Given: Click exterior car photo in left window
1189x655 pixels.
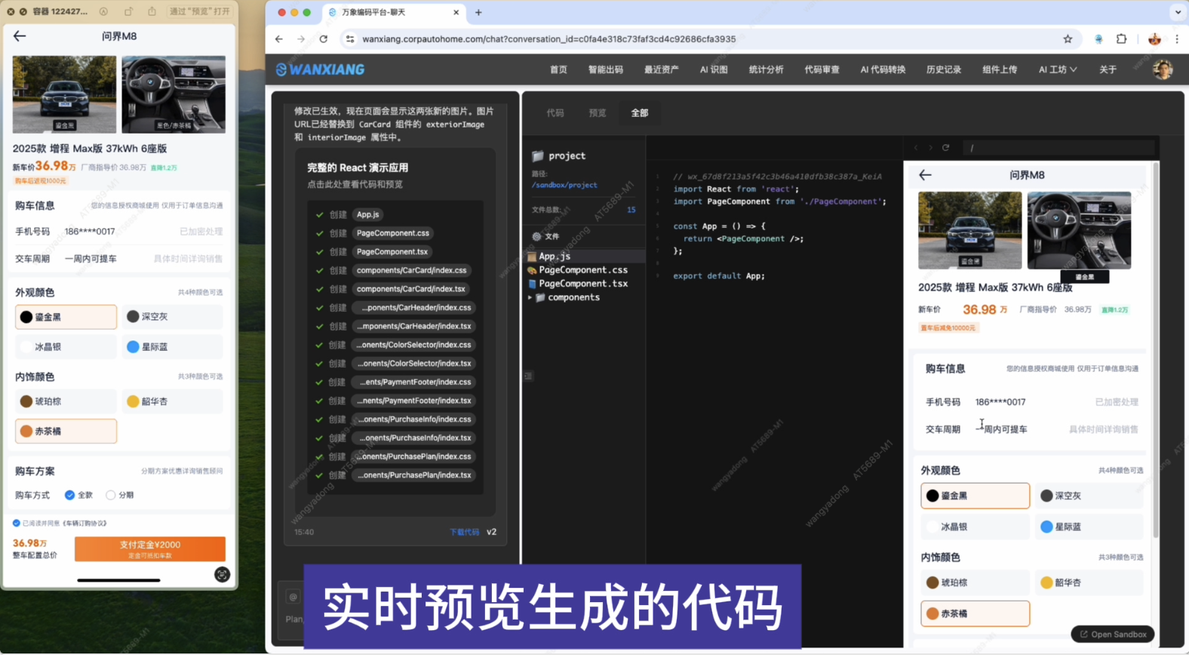Looking at the screenshot, I should 65,94.
